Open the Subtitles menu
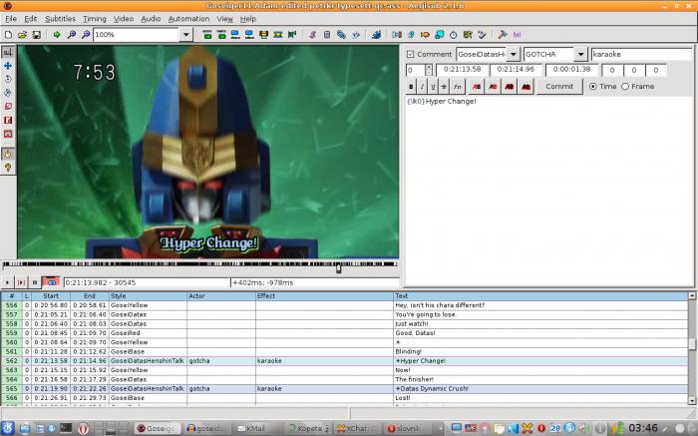The height and width of the screenshot is (436, 698). coord(60,19)
